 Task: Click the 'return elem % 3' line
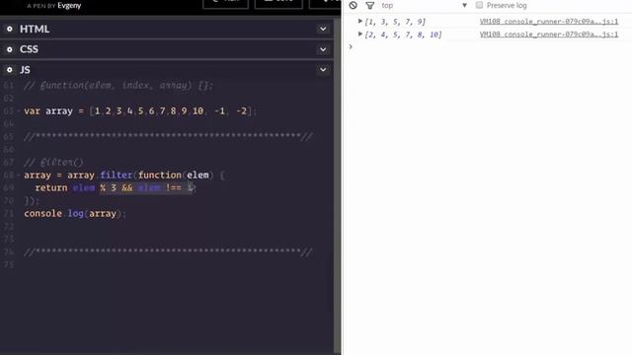pos(115,188)
